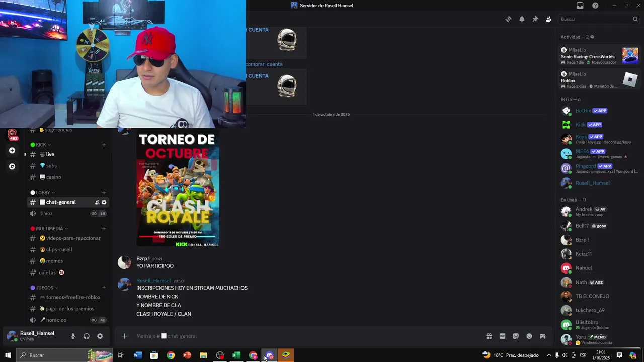Open the memes channel
Image resolution: width=644 pixels, height=362 pixels.
68,261
